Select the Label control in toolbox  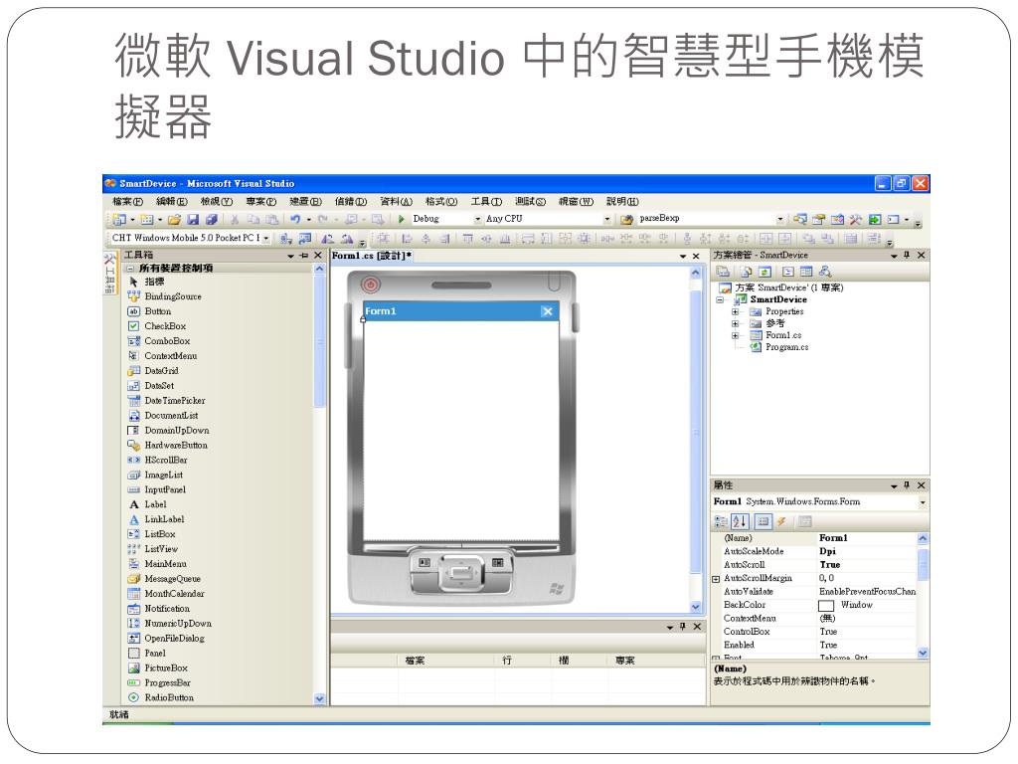pyautogui.click(x=148, y=504)
